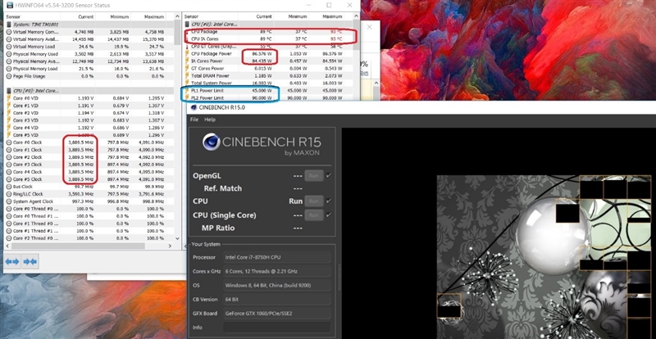Collapse the CPU [#0]: Intel Core group in left panel
Screen dimensions: 656x339
coord(8,89)
